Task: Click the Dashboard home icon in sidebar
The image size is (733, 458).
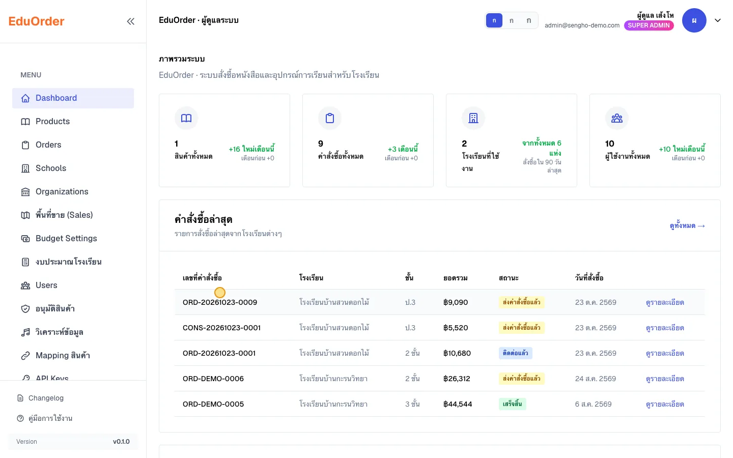Action: (25, 98)
